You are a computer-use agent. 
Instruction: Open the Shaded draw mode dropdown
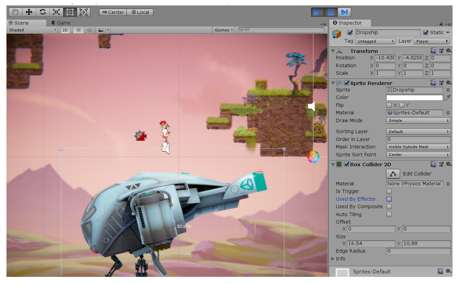coord(33,30)
